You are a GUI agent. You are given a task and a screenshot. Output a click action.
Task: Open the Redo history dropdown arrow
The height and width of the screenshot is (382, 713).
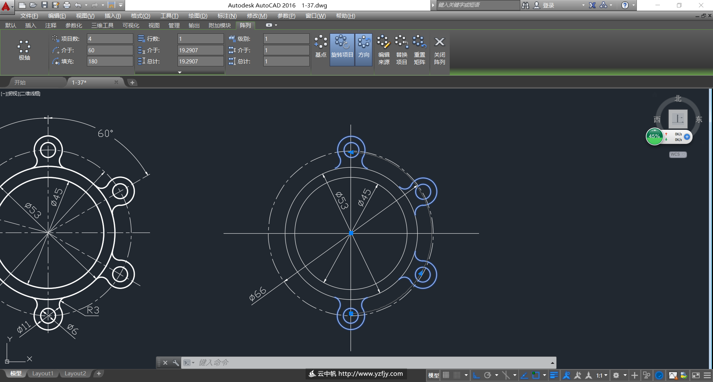[103, 5]
